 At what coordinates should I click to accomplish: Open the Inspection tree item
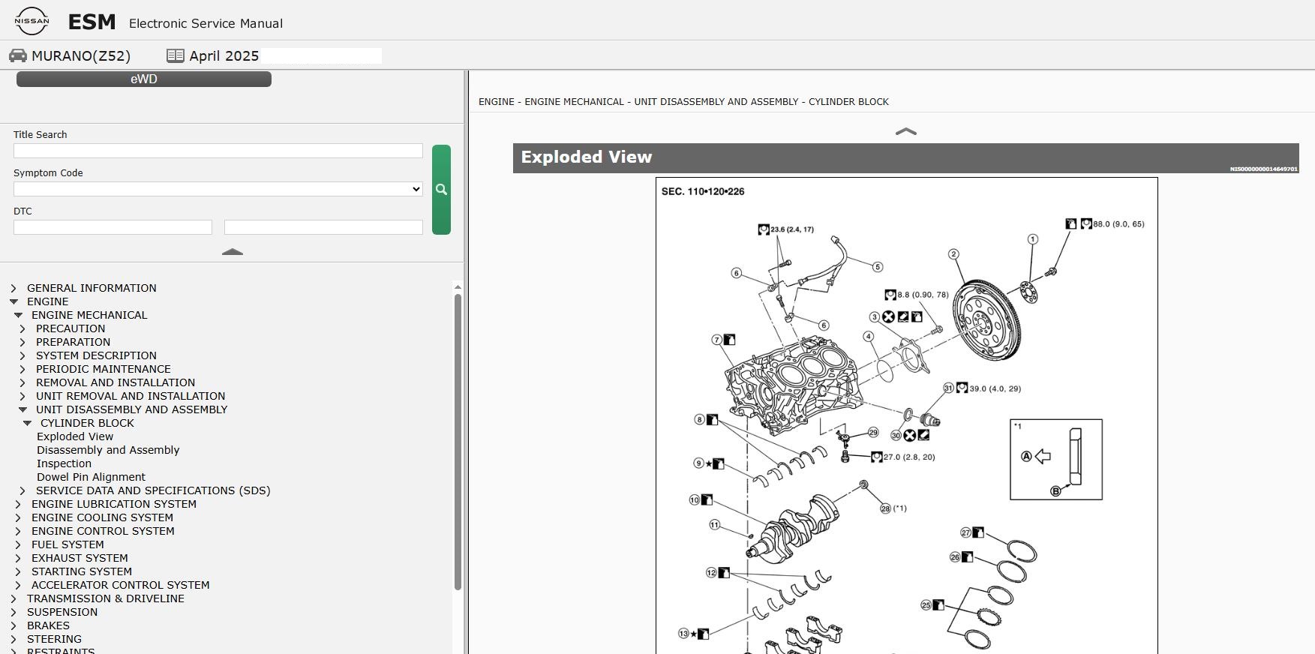[x=64, y=463]
